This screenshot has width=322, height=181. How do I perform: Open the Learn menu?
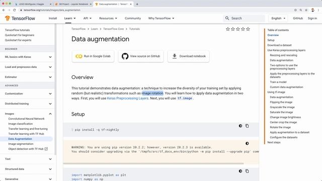click(70, 18)
